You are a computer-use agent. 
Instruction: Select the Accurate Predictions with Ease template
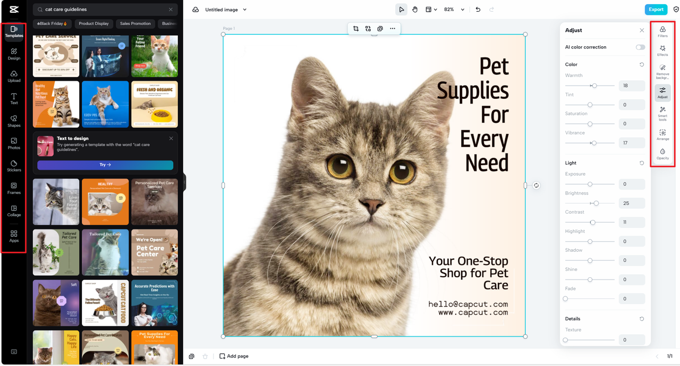pyautogui.click(x=155, y=303)
